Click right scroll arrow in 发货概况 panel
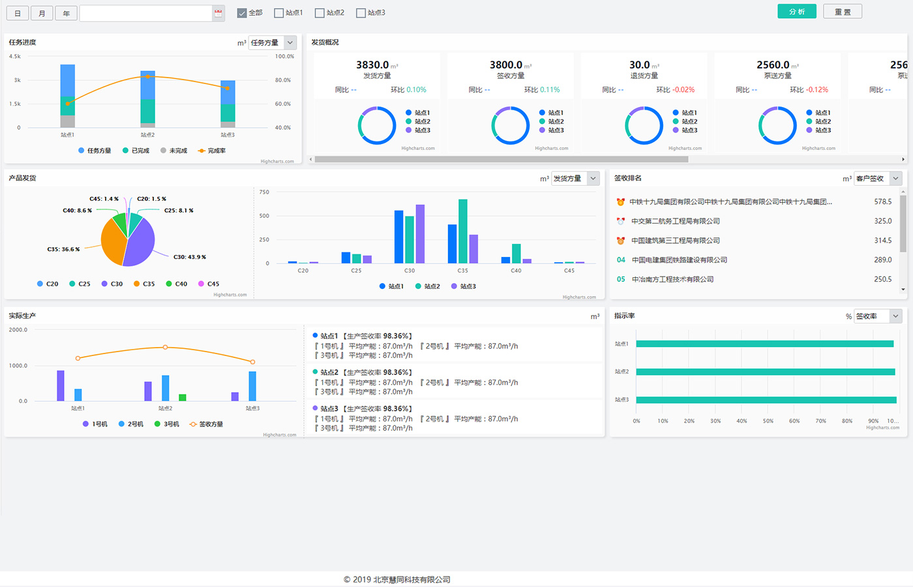This screenshot has width=913, height=587. pyautogui.click(x=903, y=159)
